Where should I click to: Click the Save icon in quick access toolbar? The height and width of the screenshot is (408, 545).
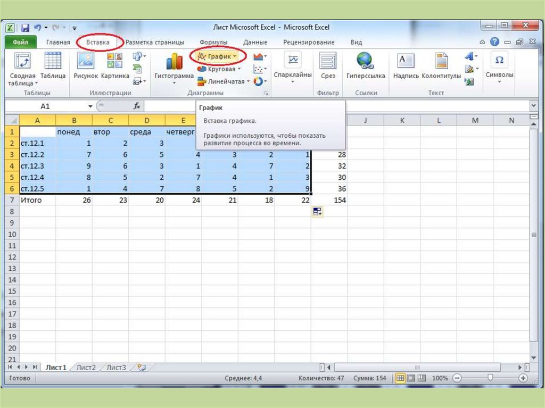24,27
